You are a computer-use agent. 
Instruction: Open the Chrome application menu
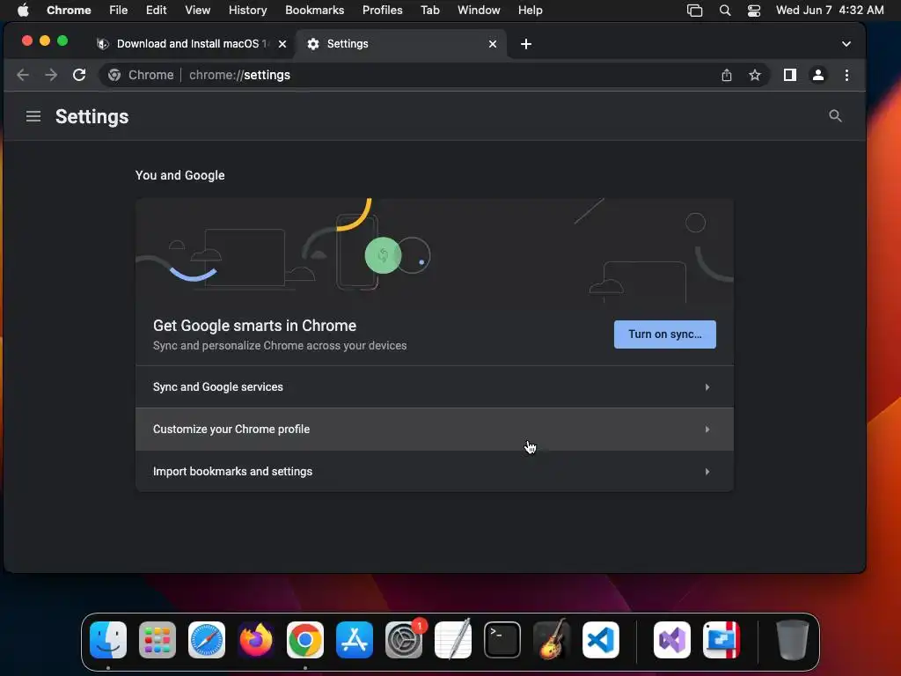click(x=69, y=10)
